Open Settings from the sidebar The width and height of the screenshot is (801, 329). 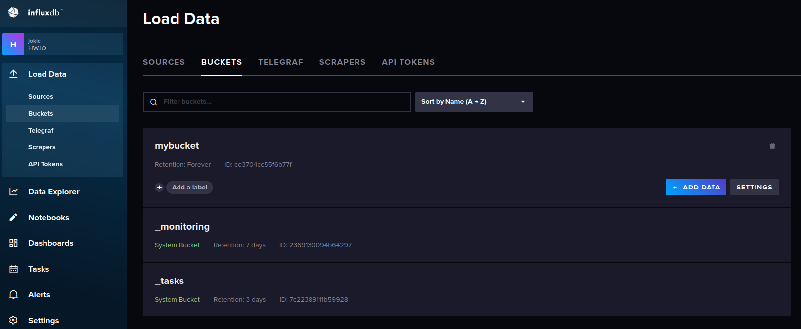pyautogui.click(x=44, y=321)
